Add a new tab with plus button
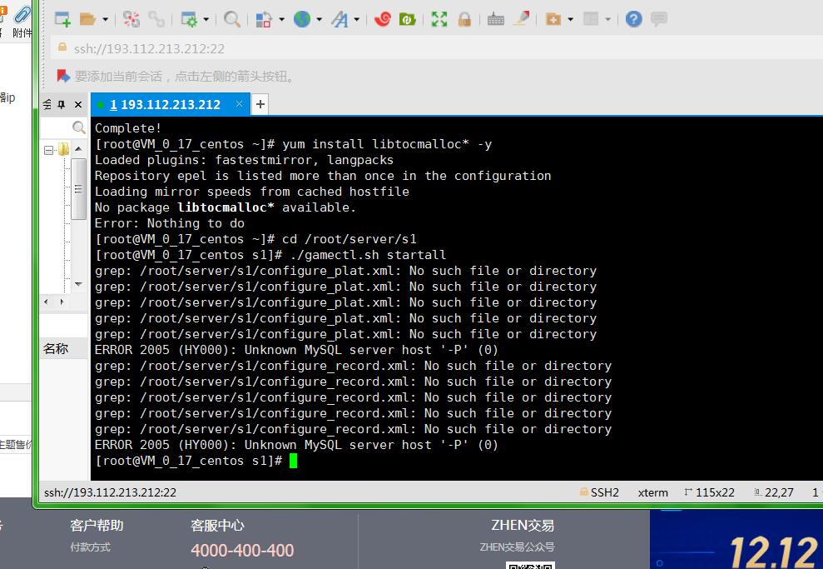823x569 pixels. pos(260,104)
